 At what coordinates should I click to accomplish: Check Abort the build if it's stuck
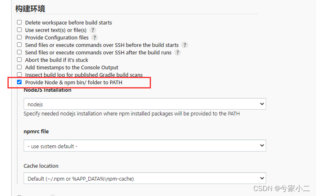(19, 59)
